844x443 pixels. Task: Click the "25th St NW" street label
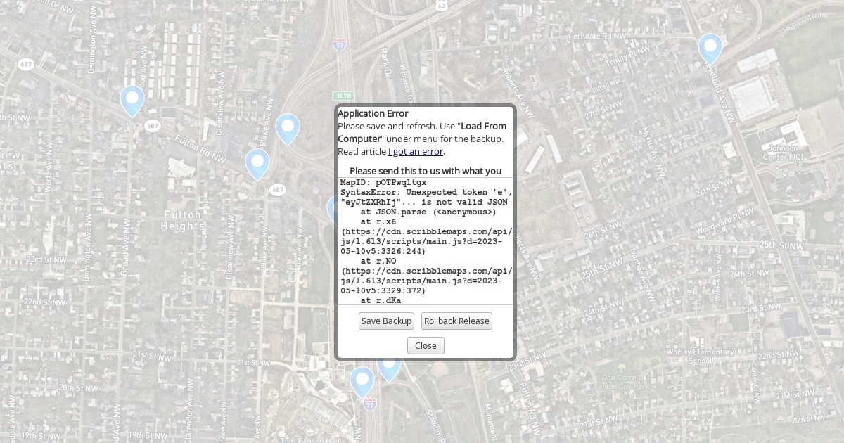784,245
